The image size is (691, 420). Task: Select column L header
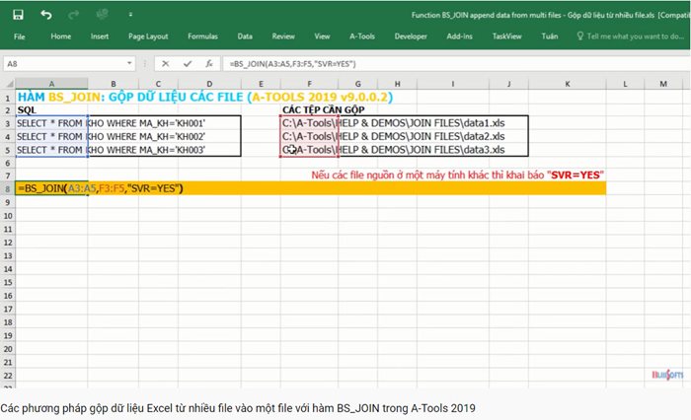(x=625, y=84)
